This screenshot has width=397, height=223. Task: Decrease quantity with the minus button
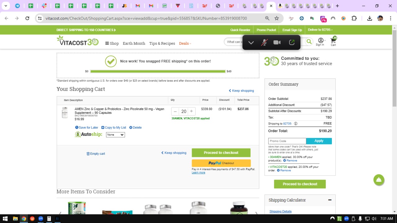click(175, 111)
